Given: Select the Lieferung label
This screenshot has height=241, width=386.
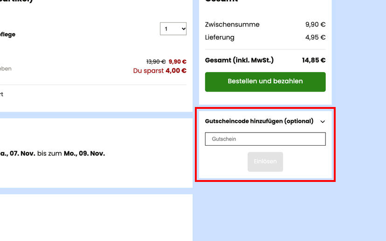Looking at the screenshot, I should 220,37.
